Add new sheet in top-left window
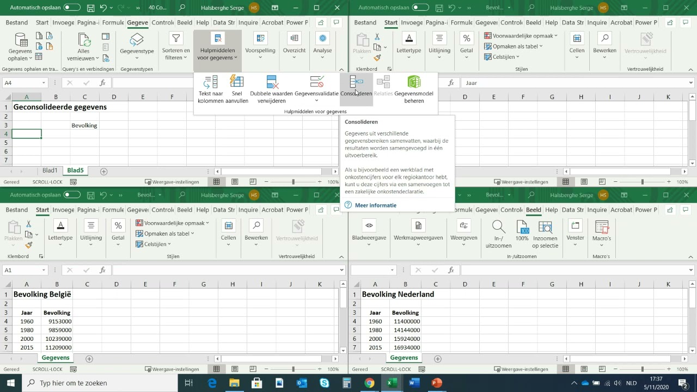Image resolution: width=697 pixels, height=392 pixels. click(x=103, y=171)
